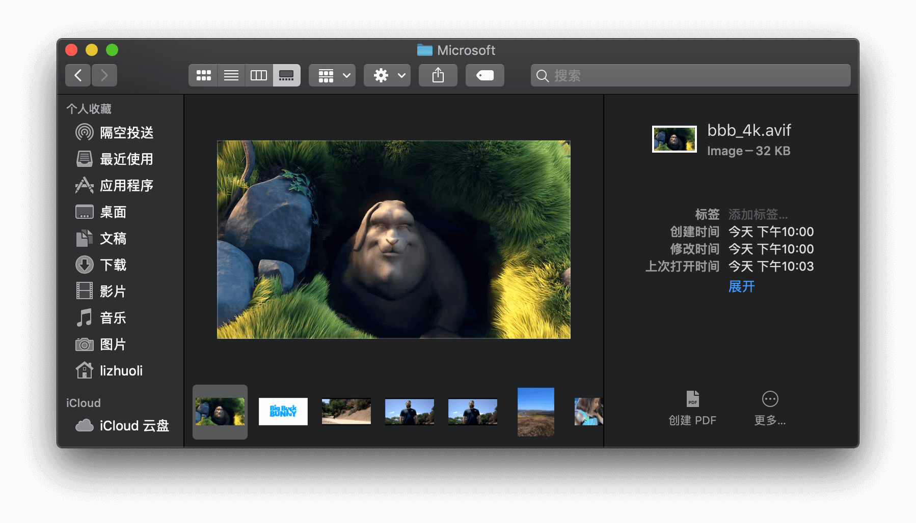Viewport: 916px width, 523px height.
Task: Click the bbb_4k.avif file name text
Action: coord(749,131)
